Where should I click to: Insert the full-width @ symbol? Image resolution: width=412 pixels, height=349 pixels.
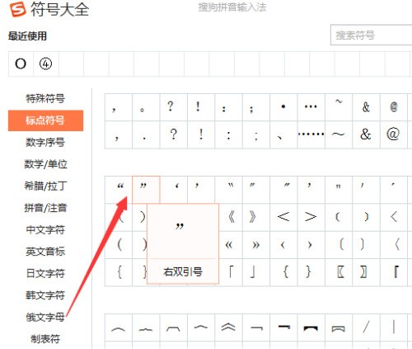point(394,134)
